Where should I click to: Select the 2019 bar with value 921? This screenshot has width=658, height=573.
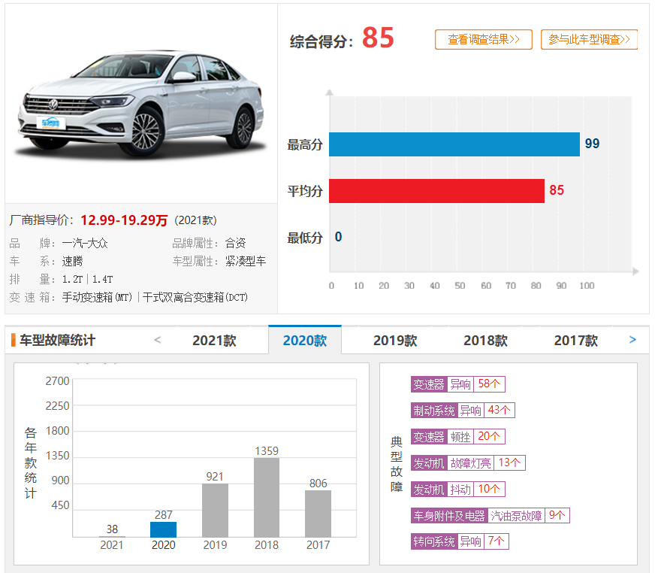point(215,511)
